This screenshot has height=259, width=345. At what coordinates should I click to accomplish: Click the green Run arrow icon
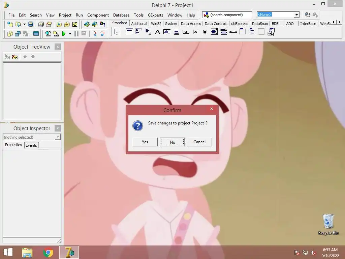(64, 34)
